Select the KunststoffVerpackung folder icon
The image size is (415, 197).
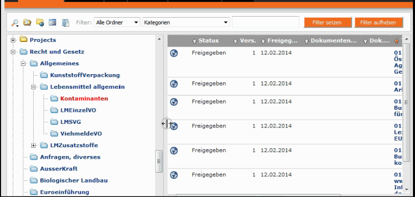click(44, 75)
